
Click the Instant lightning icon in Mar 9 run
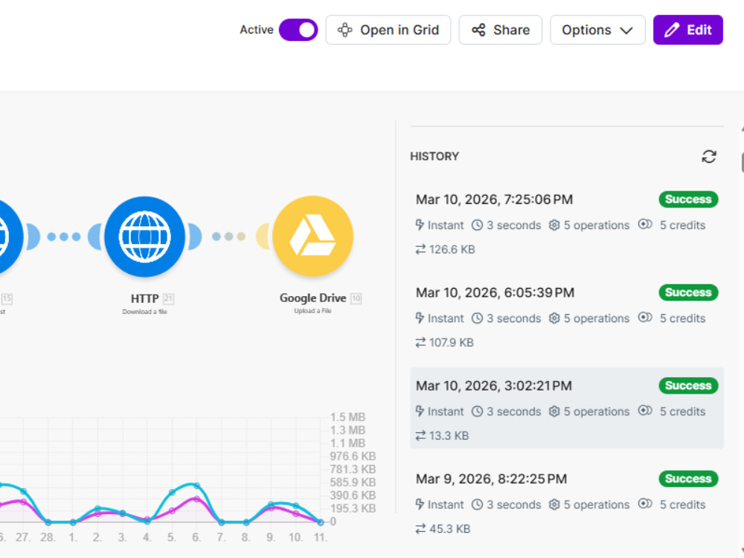pos(420,504)
